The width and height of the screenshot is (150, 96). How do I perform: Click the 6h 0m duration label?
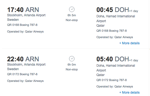[72, 65]
